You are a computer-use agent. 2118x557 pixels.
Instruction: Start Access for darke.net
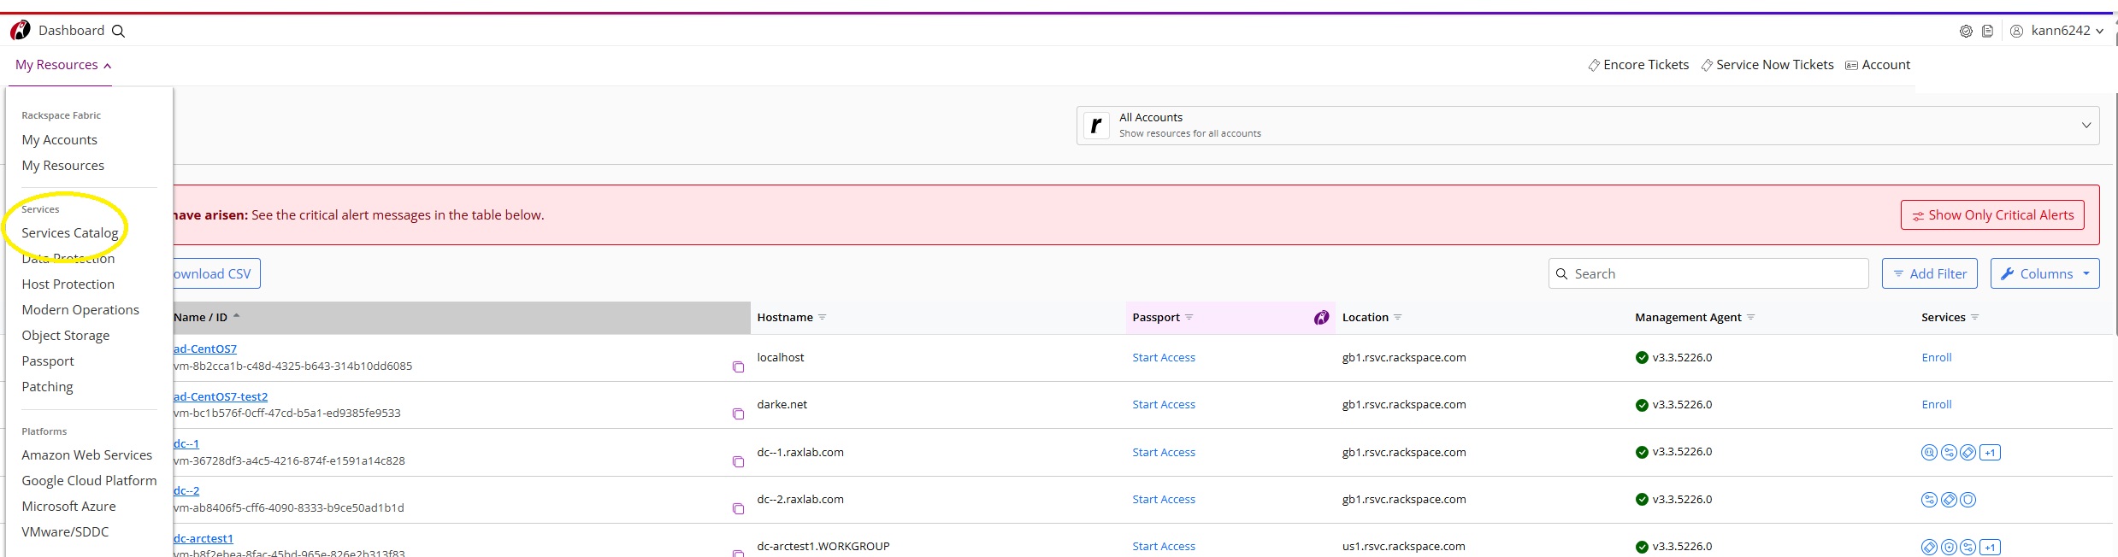point(1164,405)
